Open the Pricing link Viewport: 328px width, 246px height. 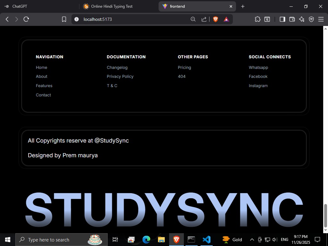[184, 67]
